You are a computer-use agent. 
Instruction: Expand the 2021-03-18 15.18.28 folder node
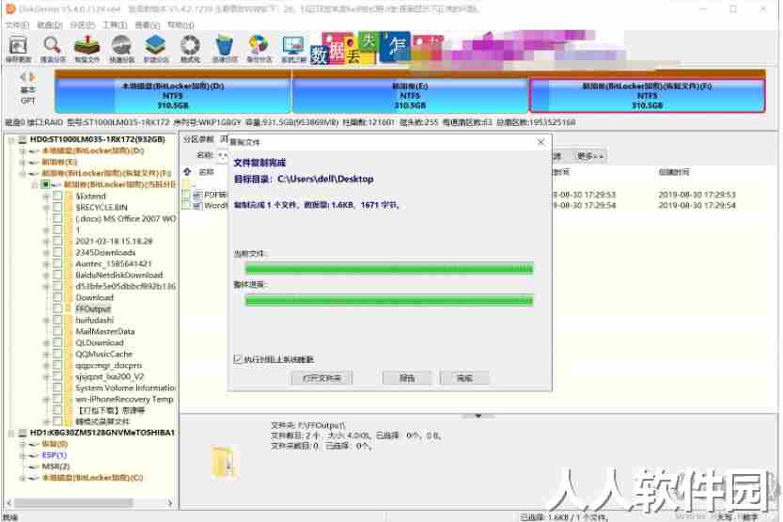(x=46, y=242)
